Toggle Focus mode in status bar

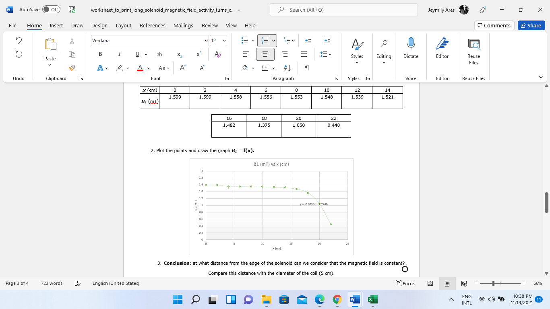pyautogui.click(x=405, y=283)
